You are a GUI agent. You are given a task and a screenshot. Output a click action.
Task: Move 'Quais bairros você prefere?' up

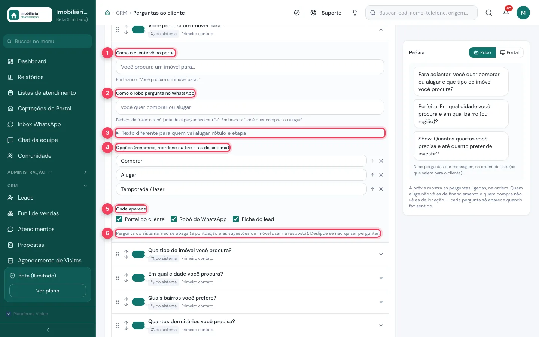126,299
